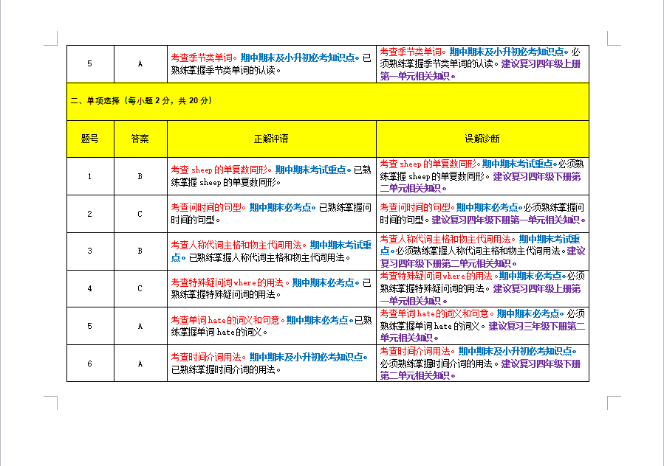The image size is (664, 466).
Task: Click the 正解评语 cell about asking time
Action: pyautogui.click(x=271, y=214)
